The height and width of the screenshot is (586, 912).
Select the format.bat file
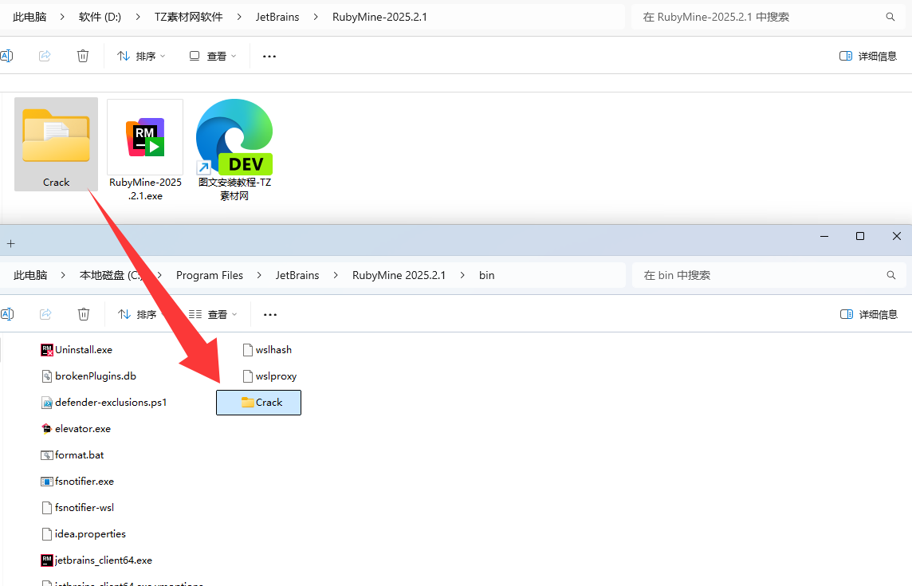[x=73, y=455]
